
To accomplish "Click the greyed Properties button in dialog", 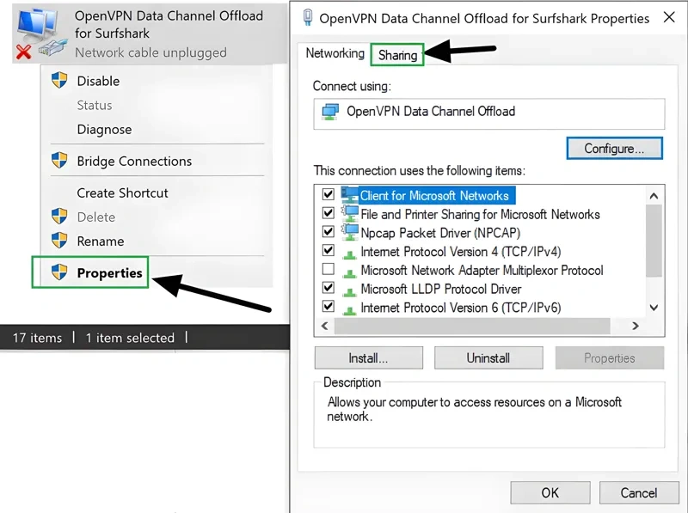I will [x=610, y=357].
